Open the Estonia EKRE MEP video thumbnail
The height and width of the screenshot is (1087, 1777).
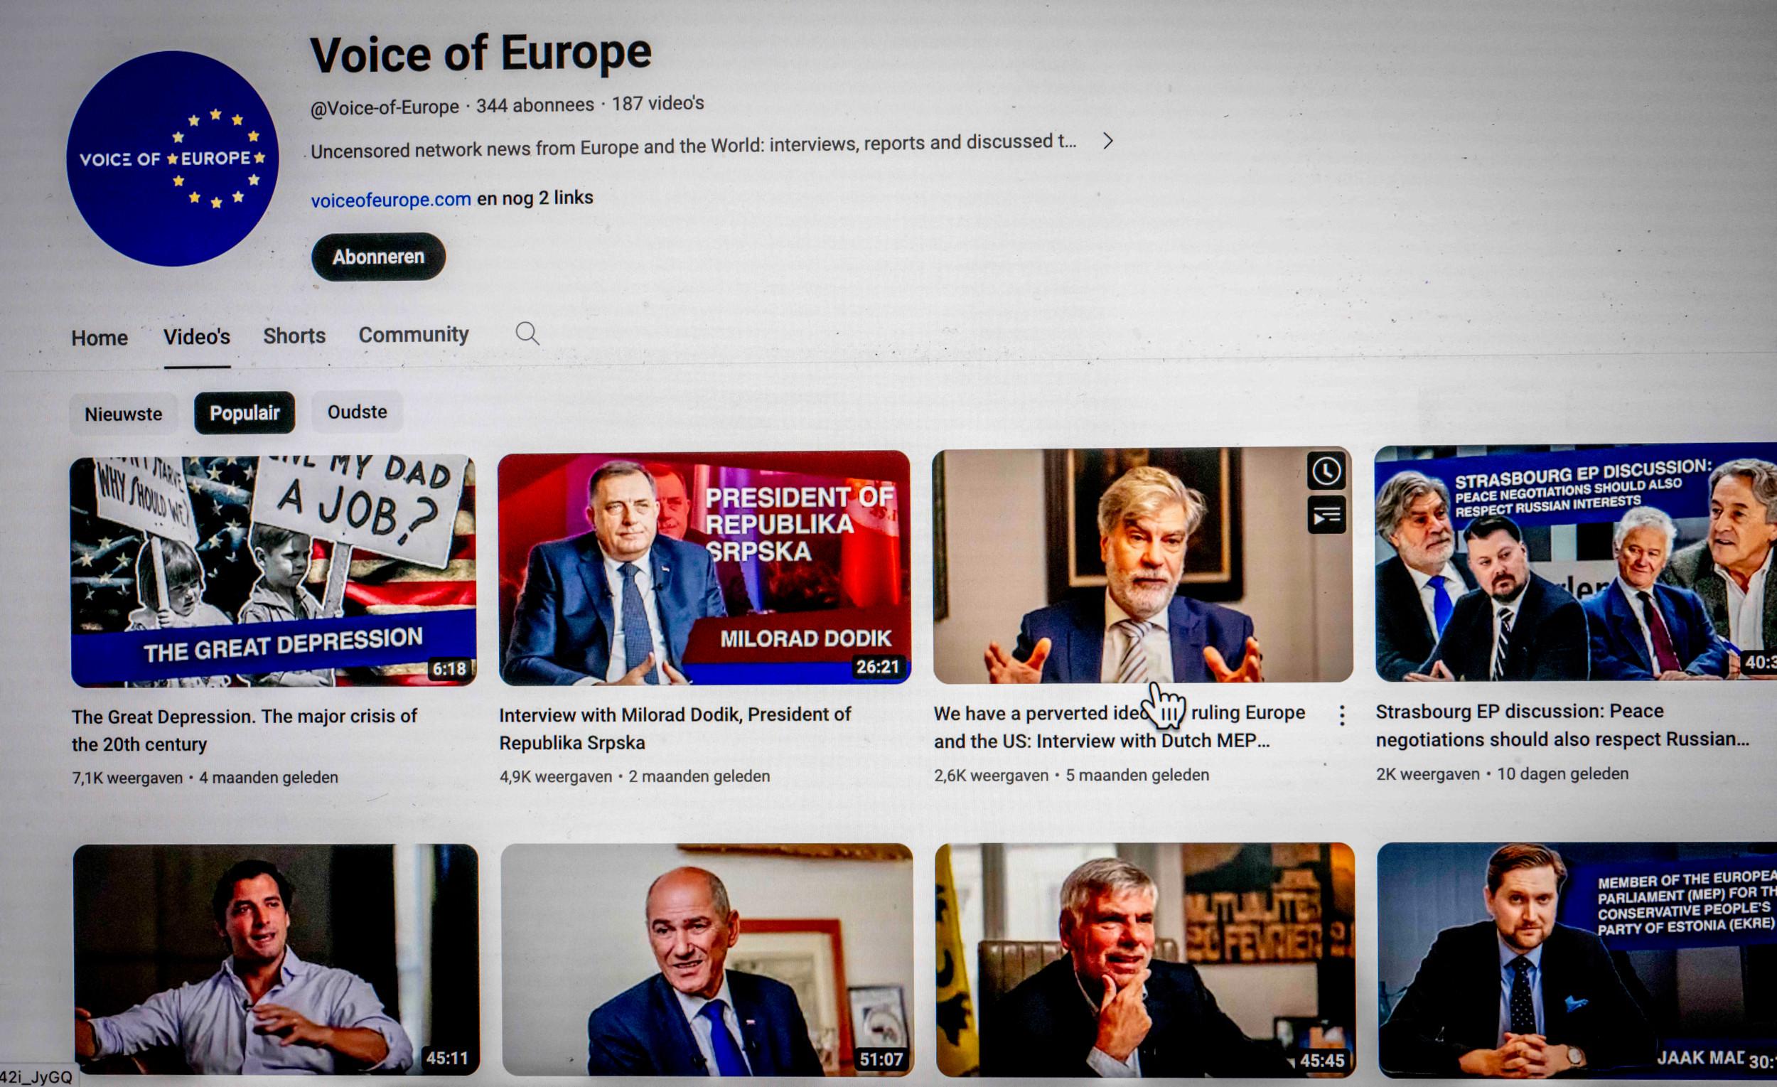click(x=1577, y=960)
